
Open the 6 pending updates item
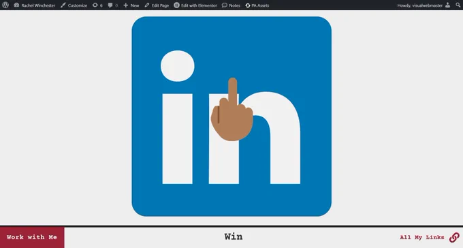coord(97,5)
